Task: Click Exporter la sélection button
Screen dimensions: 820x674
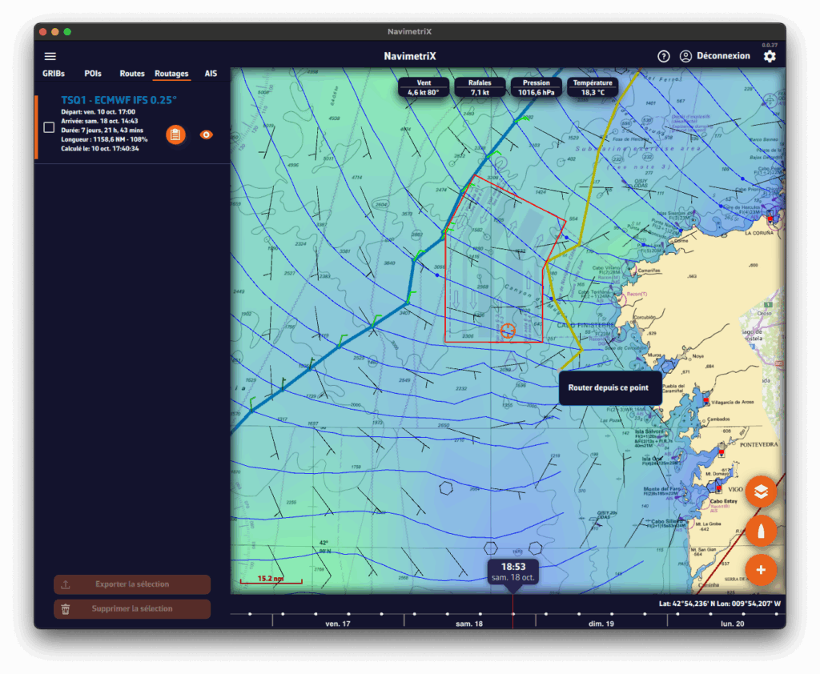Action: 132,584
